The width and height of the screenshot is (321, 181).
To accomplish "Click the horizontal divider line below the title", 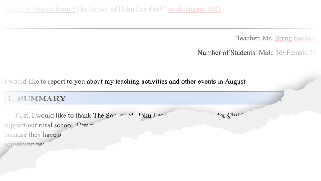I will [160, 28].
